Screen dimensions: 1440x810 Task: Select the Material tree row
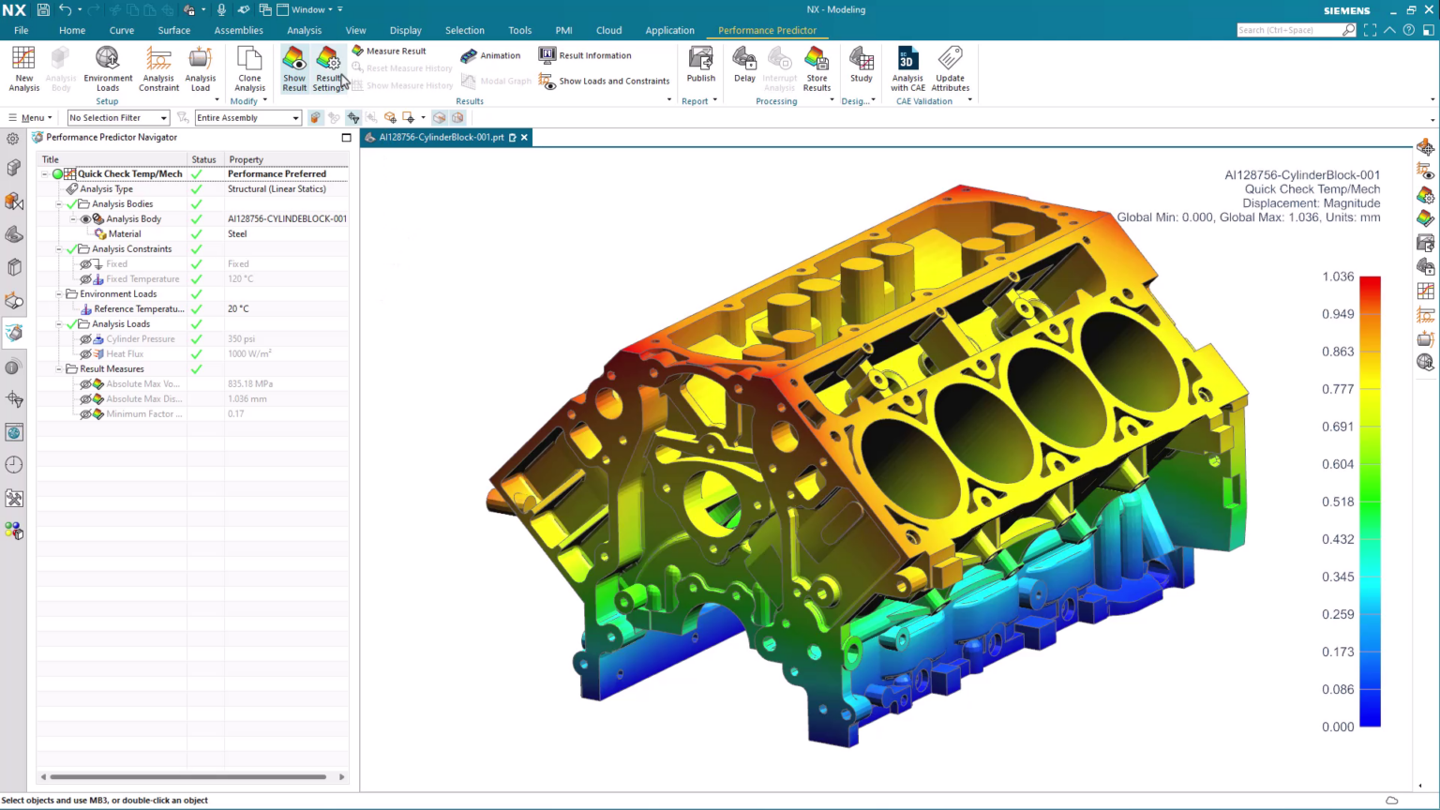(x=192, y=234)
